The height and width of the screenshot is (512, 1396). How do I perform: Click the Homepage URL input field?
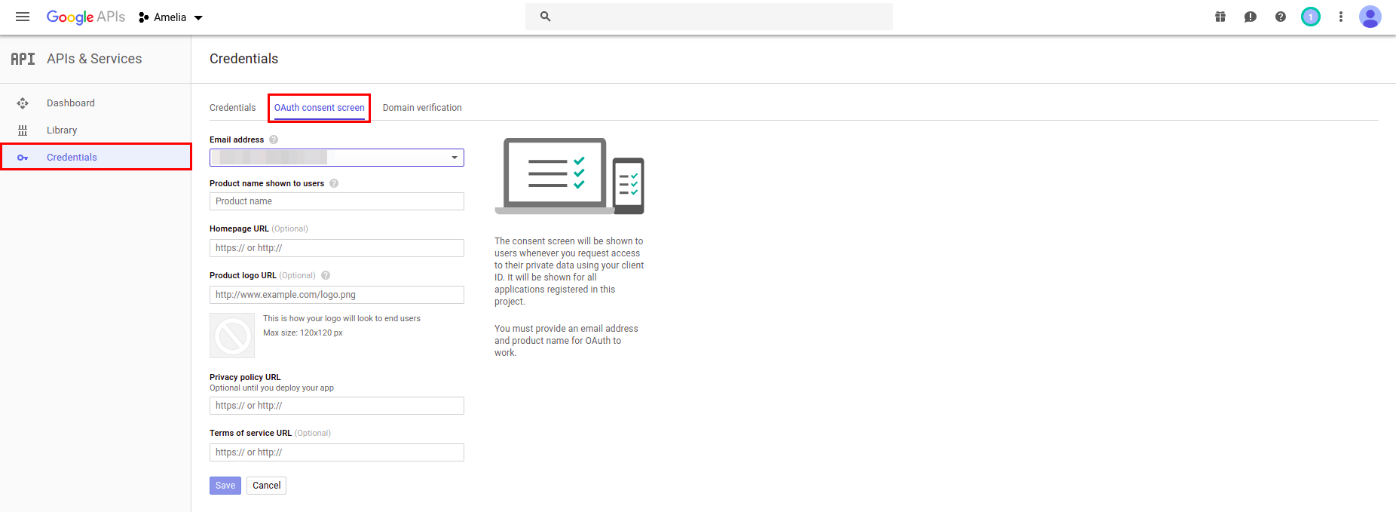(337, 248)
